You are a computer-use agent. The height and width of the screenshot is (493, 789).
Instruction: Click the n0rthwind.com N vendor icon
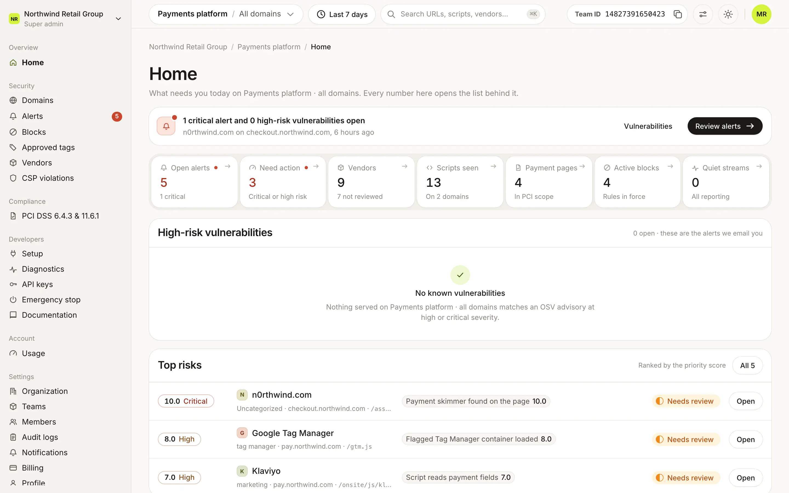click(x=242, y=395)
